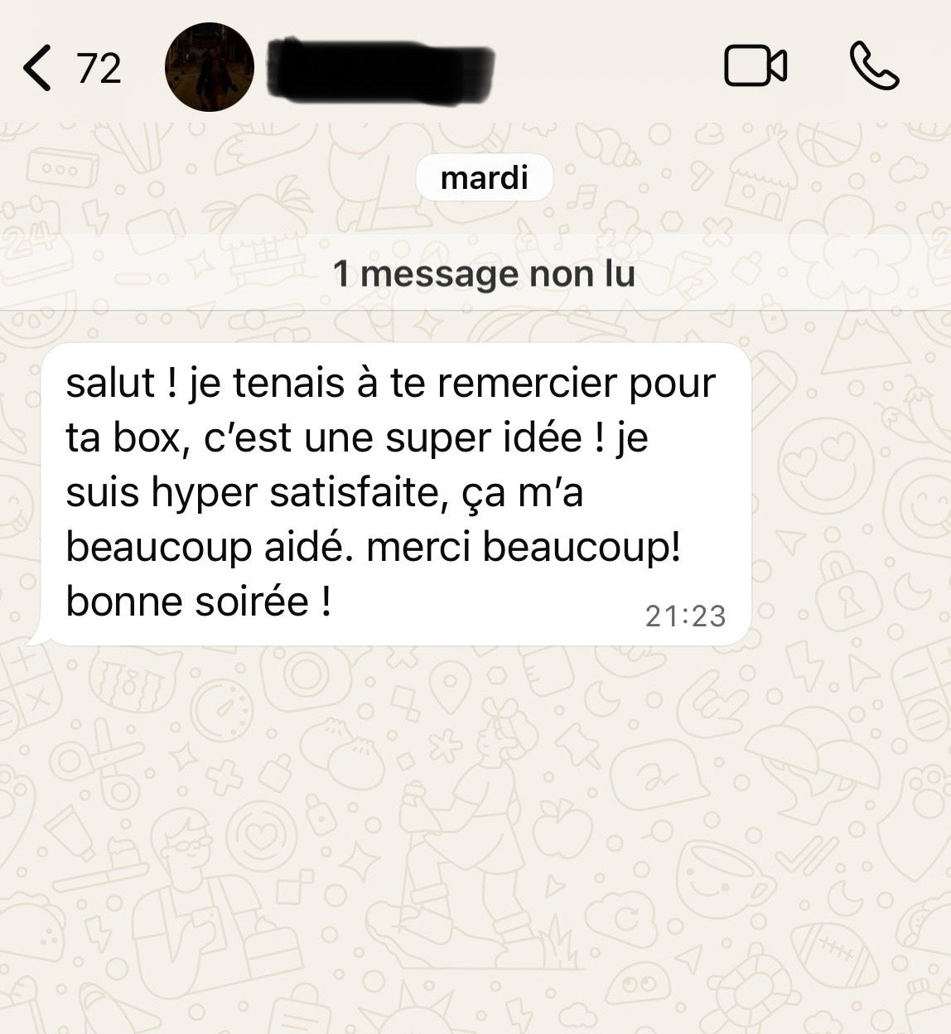951x1034 pixels.
Task: Tap the 72 unread chats counter
Action: tap(99, 68)
